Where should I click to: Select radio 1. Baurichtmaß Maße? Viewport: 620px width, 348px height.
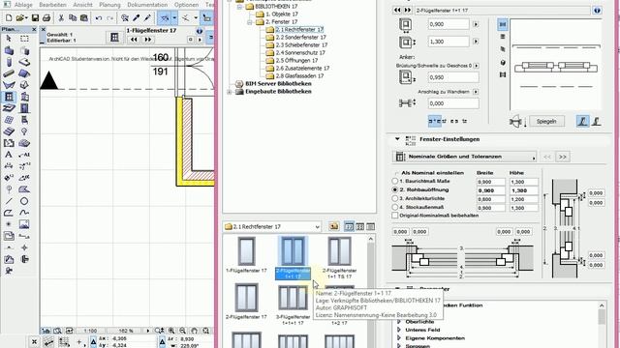point(394,181)
